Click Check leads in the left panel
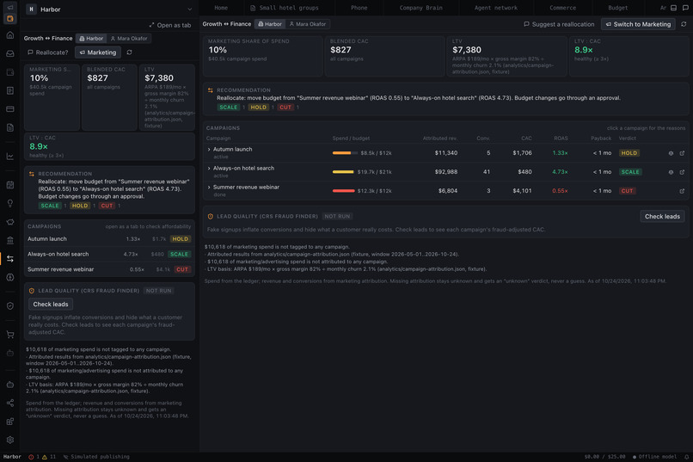This screenshot has height=462, width=693. 51,305
